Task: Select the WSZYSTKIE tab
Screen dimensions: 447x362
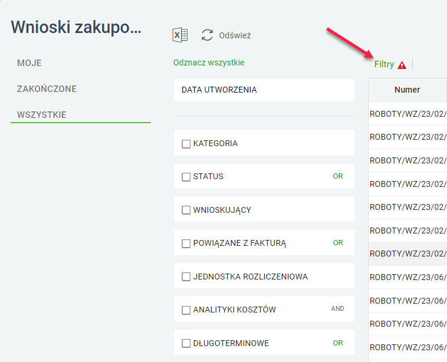Action: pos(42,115)
